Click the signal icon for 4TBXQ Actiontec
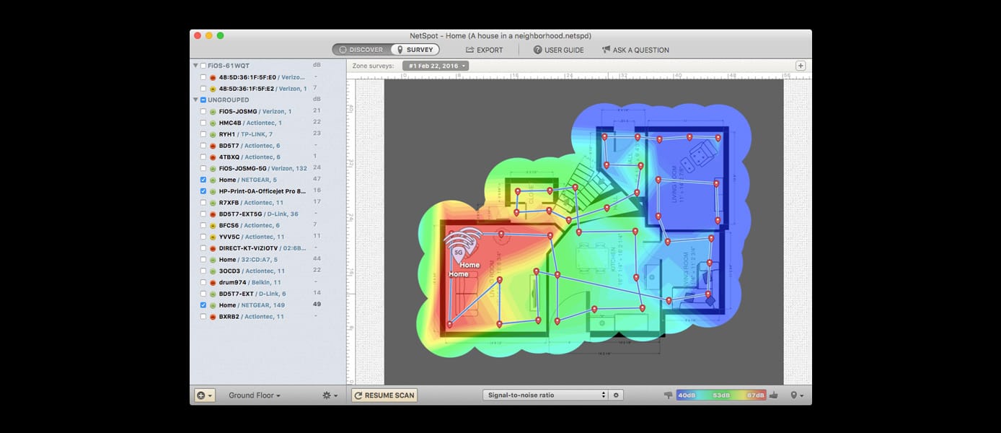Screen dimensions: 1001x433 coord(213,157)
